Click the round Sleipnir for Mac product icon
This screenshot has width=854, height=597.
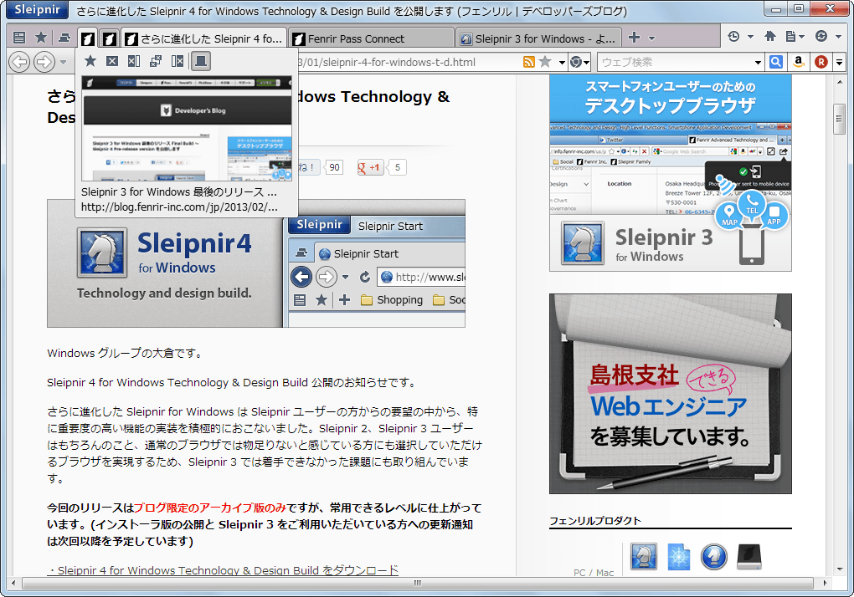(713, 556)
